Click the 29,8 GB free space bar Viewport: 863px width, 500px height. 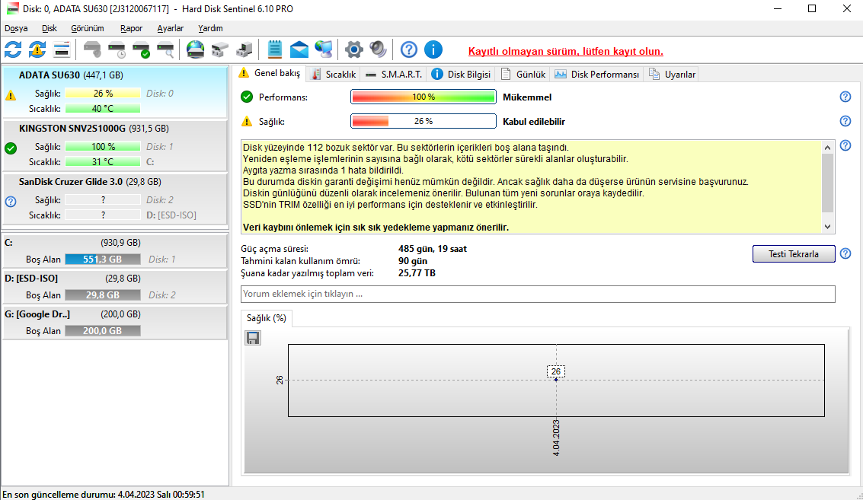pyautogui.click(x=102, y=295)
